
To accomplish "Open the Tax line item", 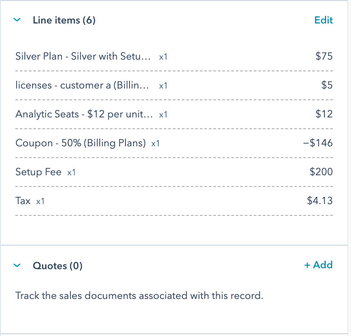I will 23,201.
